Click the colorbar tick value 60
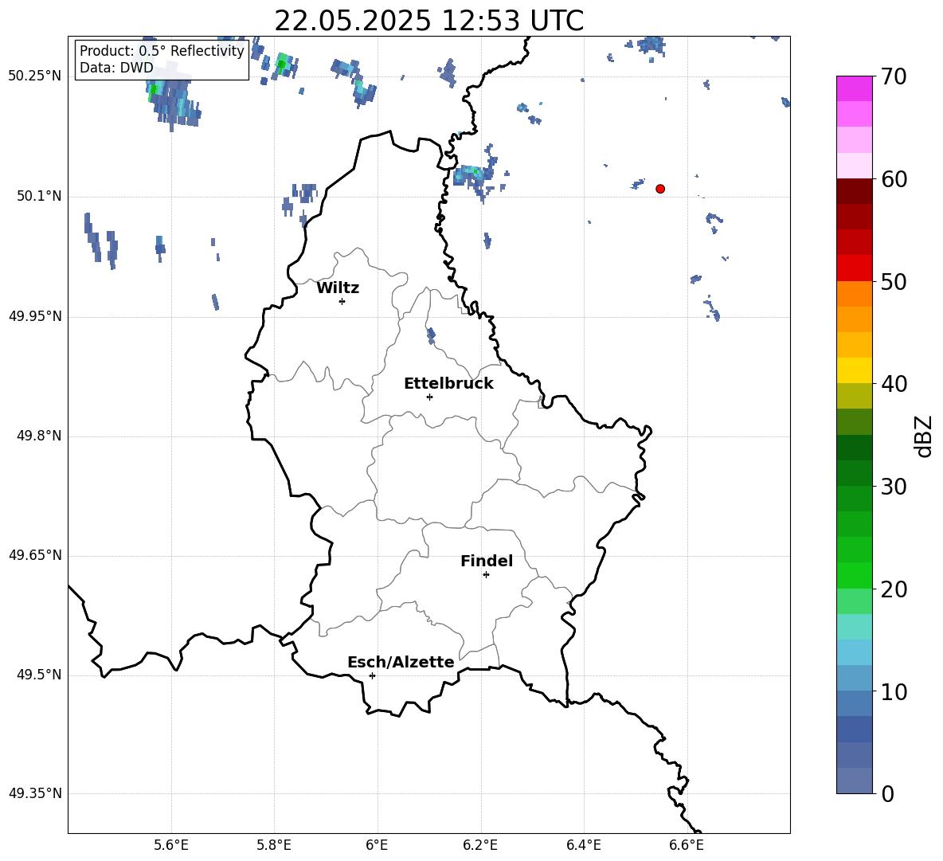 [x=894, y=179]
